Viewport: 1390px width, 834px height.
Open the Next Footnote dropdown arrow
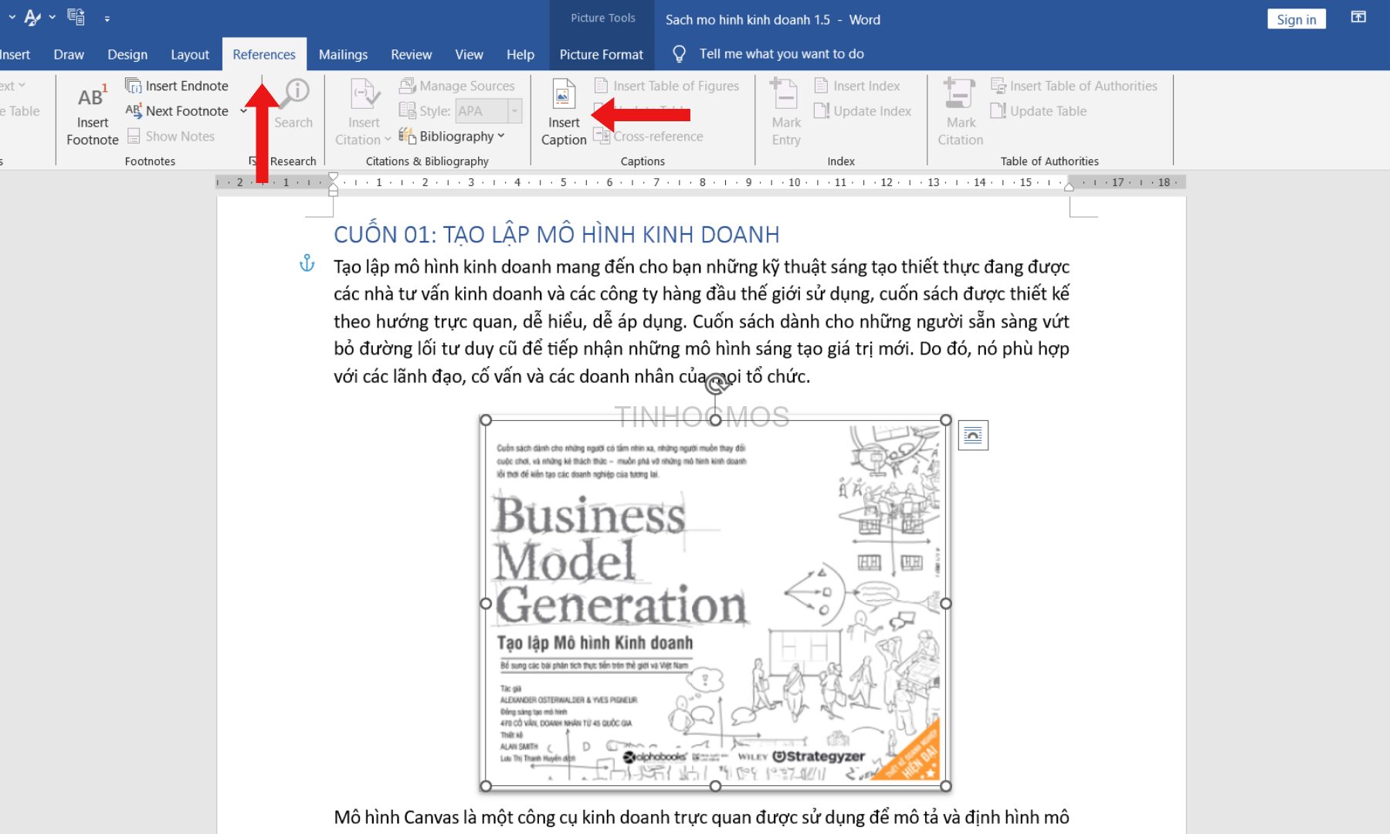pyautogui.click(x=244, y=111)
